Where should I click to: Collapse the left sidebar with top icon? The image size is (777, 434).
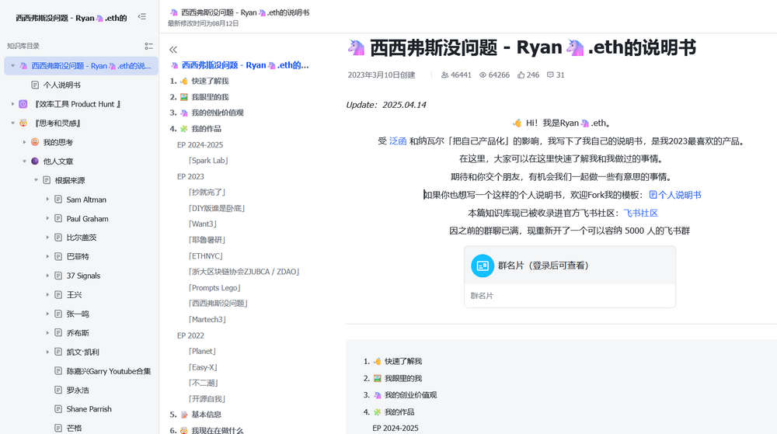(x=142, y=17)
